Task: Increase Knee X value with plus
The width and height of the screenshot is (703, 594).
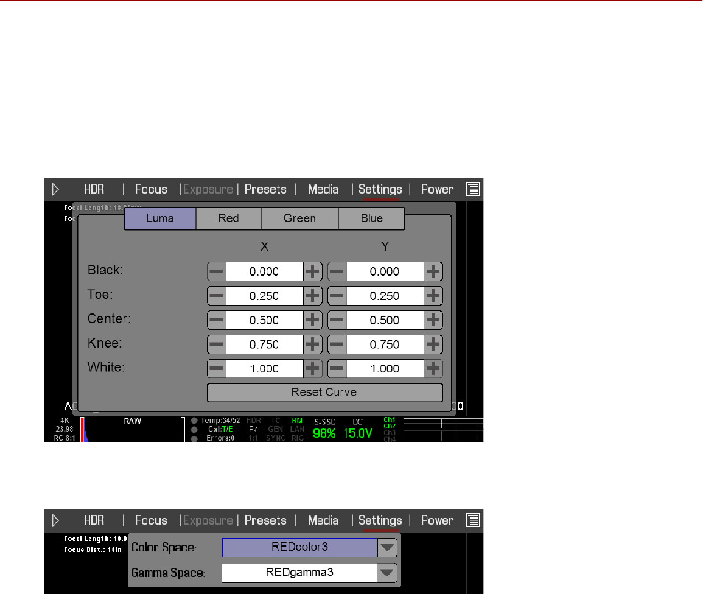Action: tap(312, 344)
